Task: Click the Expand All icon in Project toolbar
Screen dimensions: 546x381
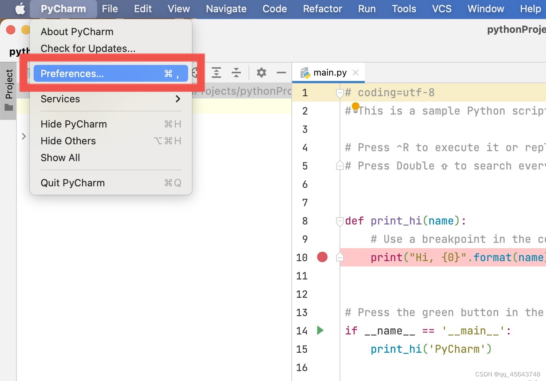Action: point(216,73)
